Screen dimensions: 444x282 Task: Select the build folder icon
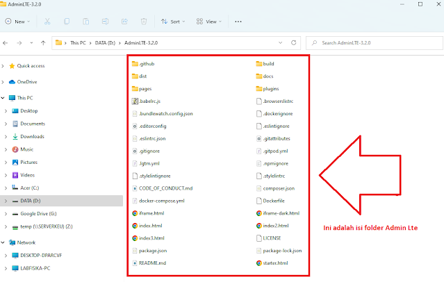click(x=258, y=64)
